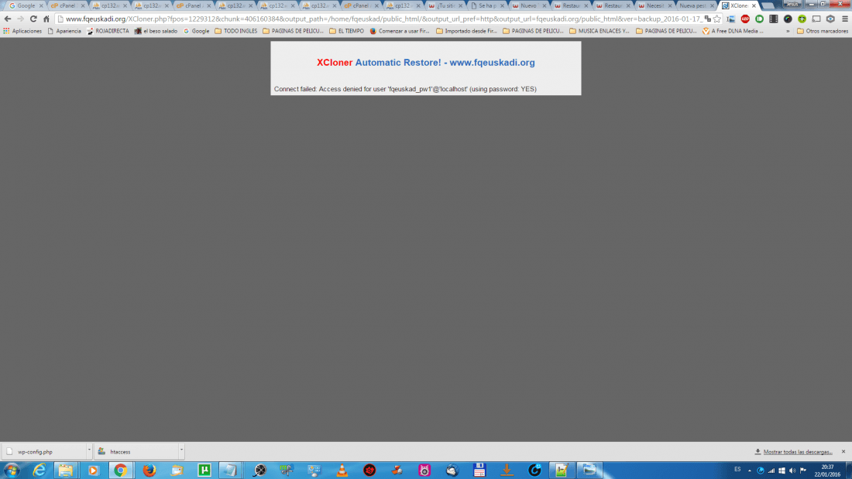Click the browser forward arrow
Viewport: 852px width, 479px height.
21,19
